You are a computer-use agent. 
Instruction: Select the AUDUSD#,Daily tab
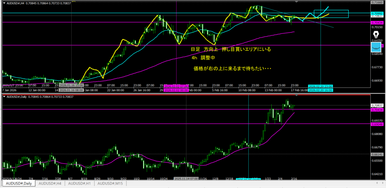click(x=18, y=183)
